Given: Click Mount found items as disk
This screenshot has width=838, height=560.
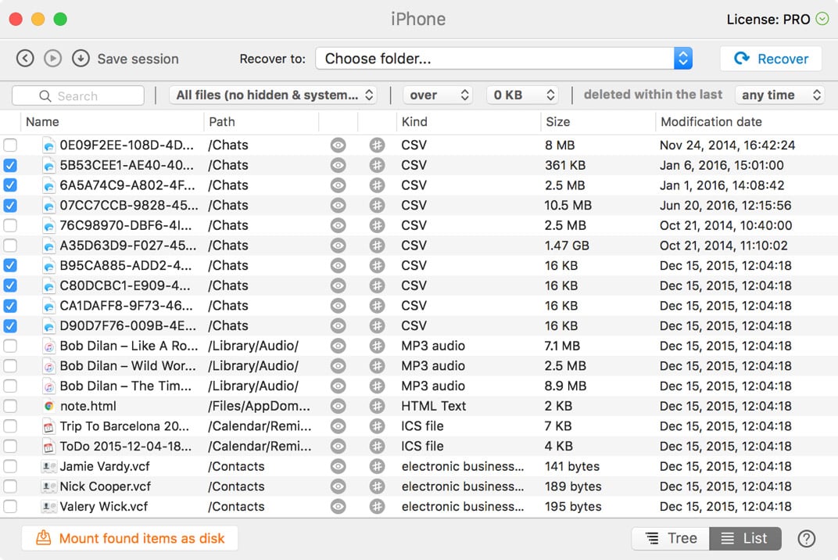Looking at the screenshot, I should (130, 538).
